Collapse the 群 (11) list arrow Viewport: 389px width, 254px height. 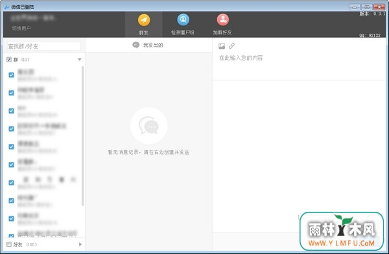(x=79, y=59)
